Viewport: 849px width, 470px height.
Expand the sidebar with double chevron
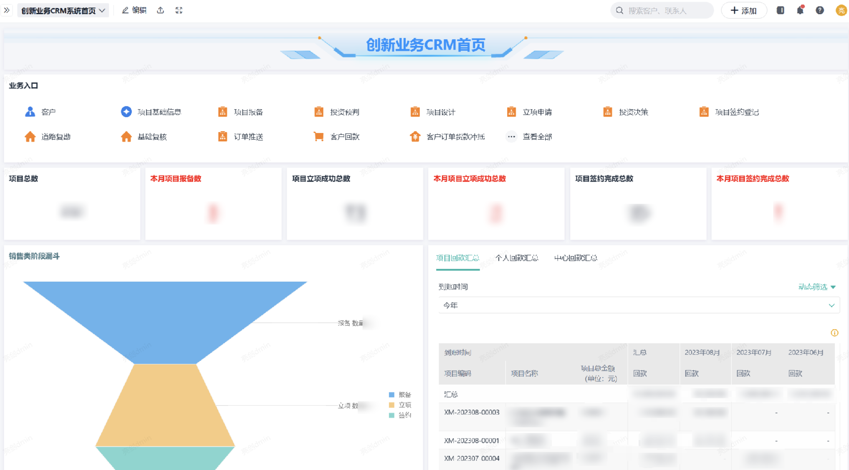tap(7, 10)
